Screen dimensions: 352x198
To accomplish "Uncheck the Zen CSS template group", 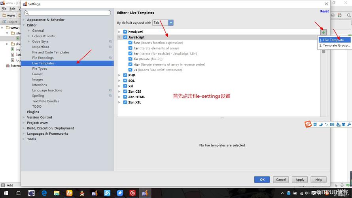I will (125, 91).
